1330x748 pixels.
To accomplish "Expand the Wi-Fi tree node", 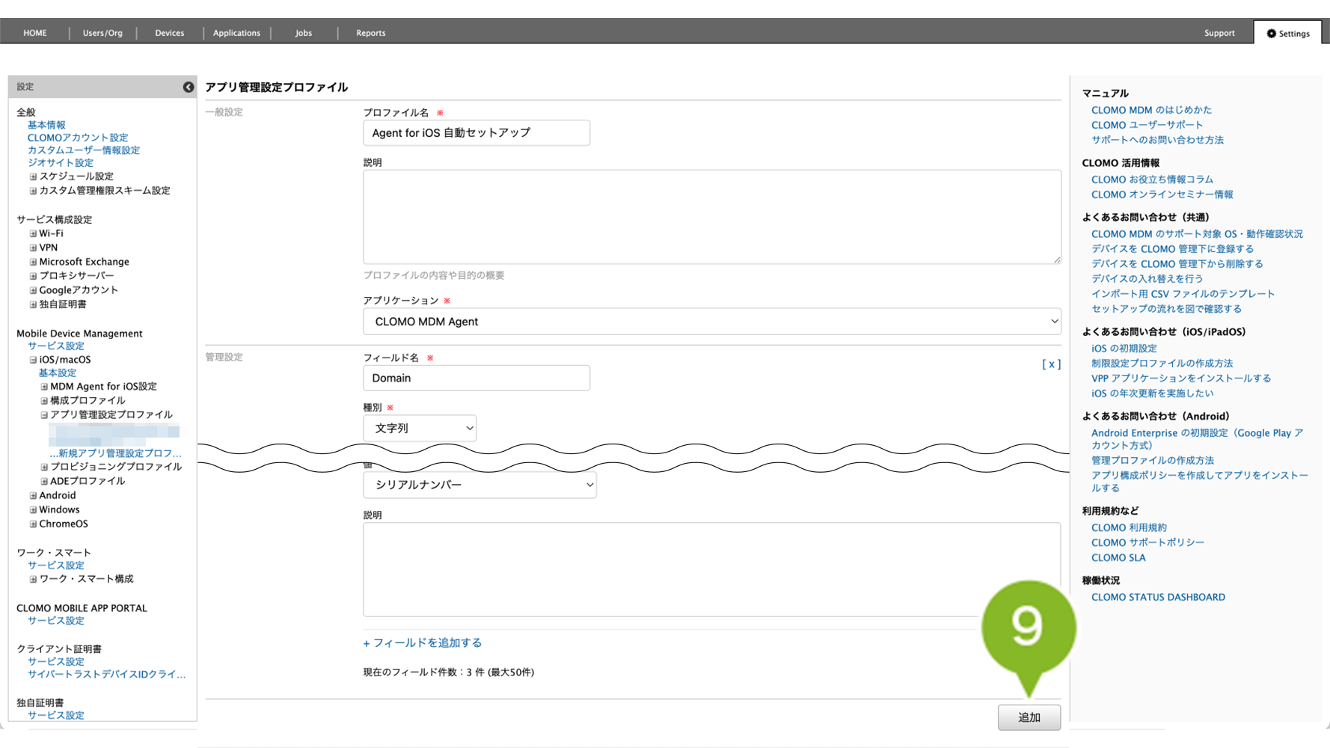I will click(33, 233).
